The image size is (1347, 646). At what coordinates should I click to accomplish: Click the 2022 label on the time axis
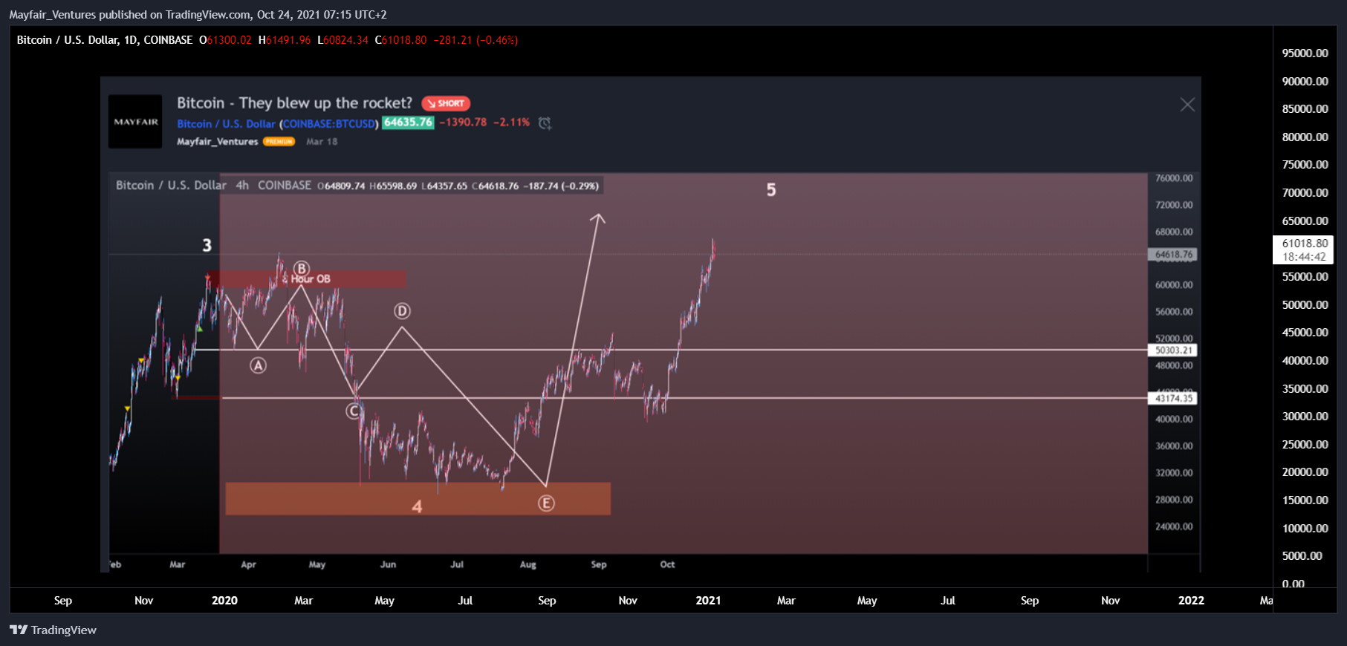click(x=1191, y=601)
